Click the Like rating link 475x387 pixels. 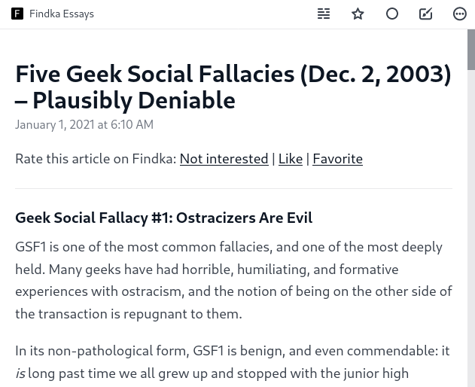[x=291, y=159]
